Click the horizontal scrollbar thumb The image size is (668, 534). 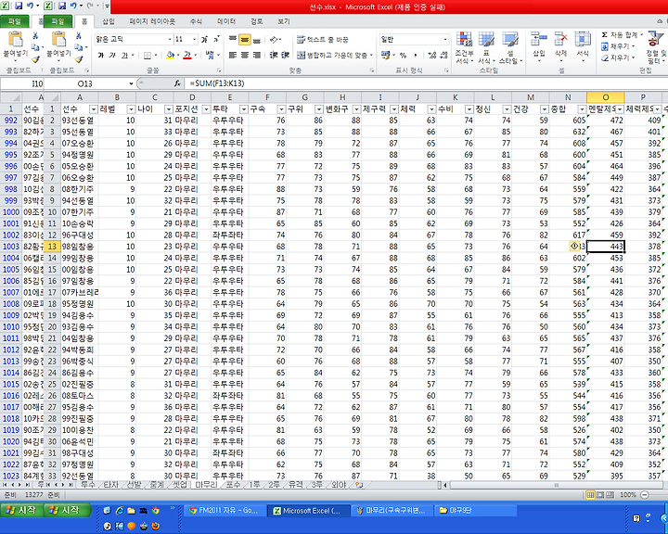click(556, 485)
